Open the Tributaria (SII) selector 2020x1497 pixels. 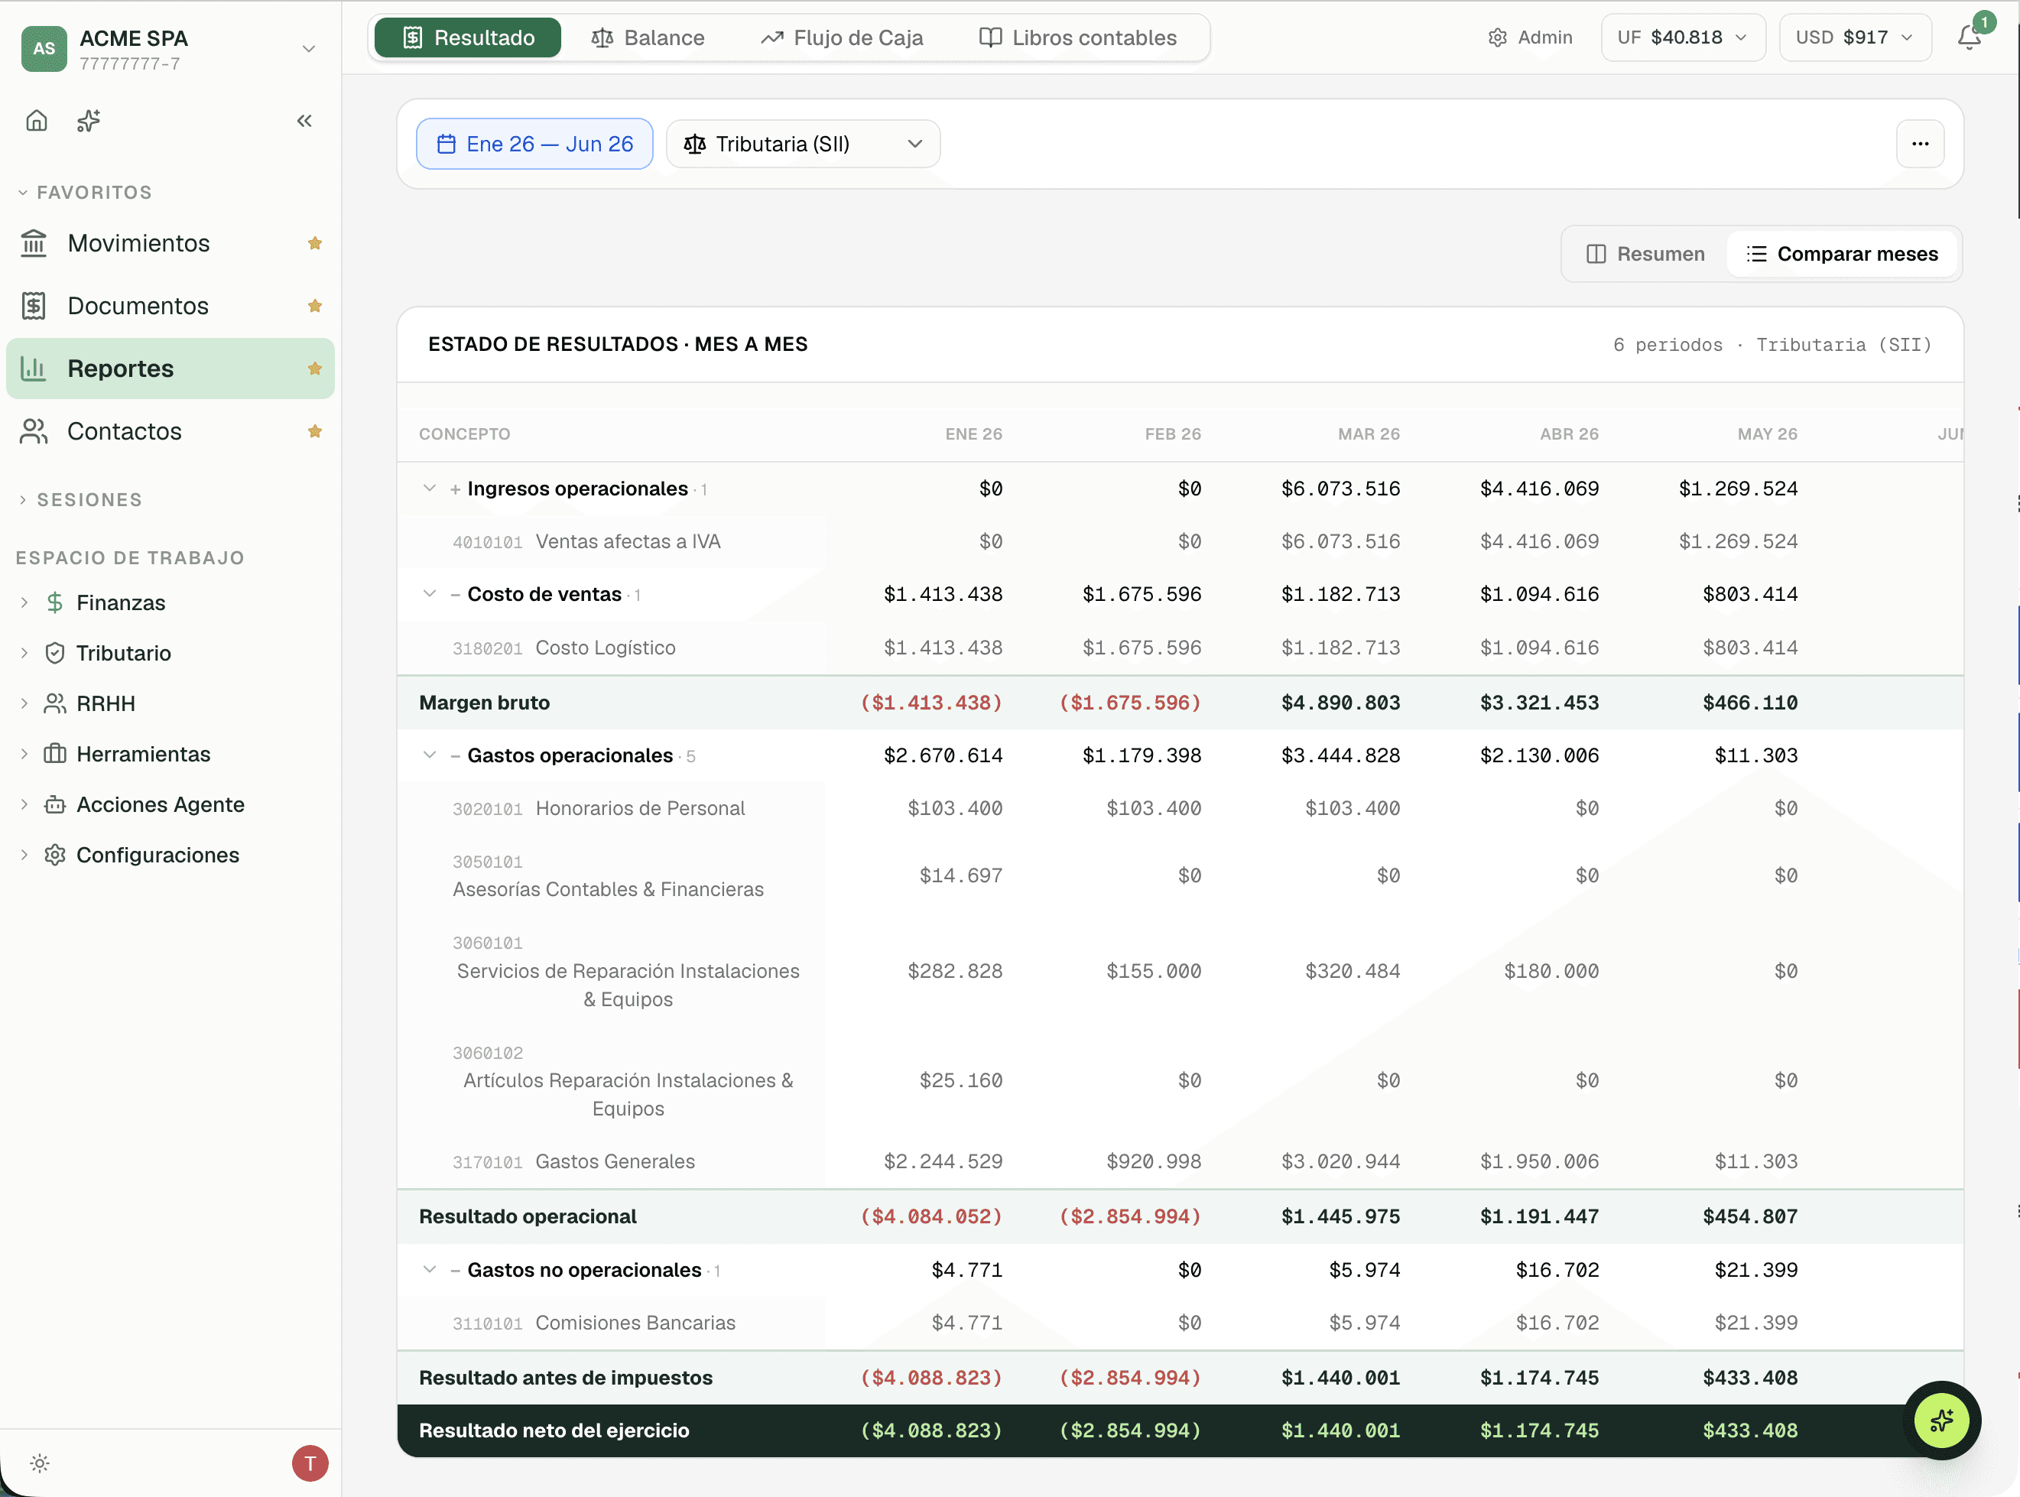[x=803, y=144]
